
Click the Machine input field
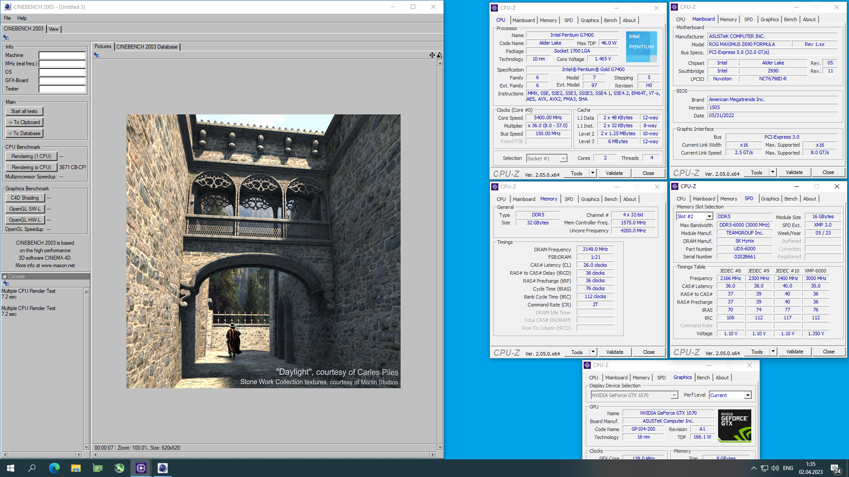(x=62, y=55)
